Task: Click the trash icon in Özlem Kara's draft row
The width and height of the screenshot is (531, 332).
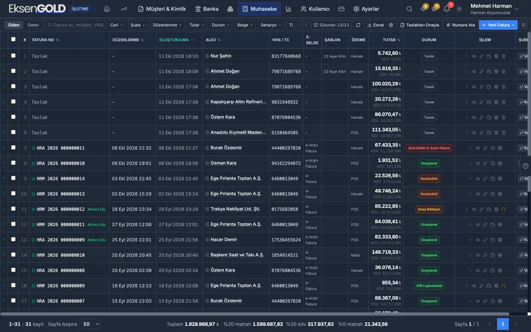Action: tap(504, 117)
